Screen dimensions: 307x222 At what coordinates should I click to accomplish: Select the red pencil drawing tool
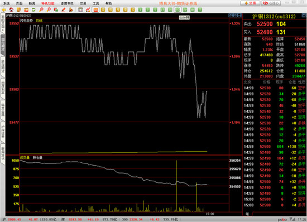click(x=64, y=10)
